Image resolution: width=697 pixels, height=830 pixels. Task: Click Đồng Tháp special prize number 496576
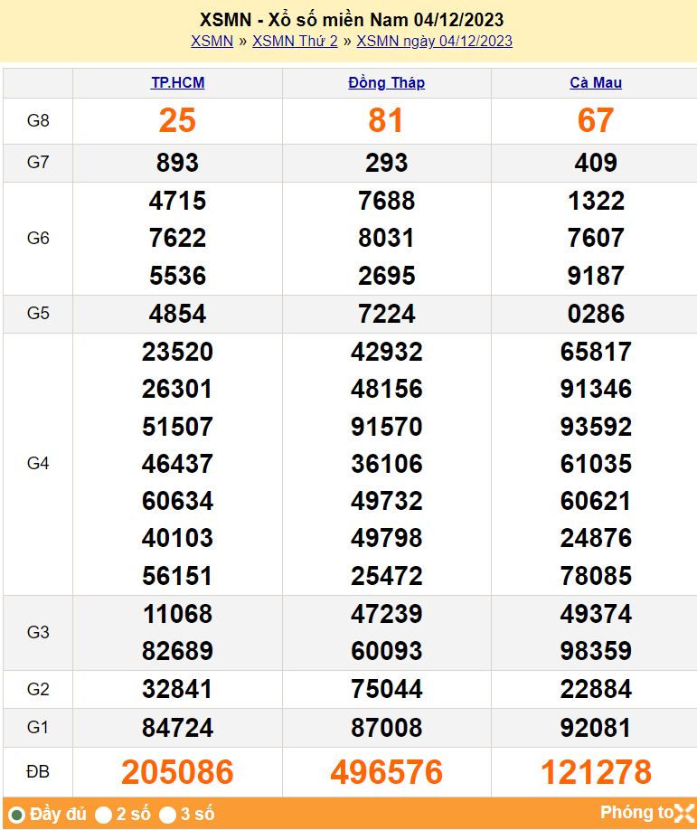[x=386, y=772]
